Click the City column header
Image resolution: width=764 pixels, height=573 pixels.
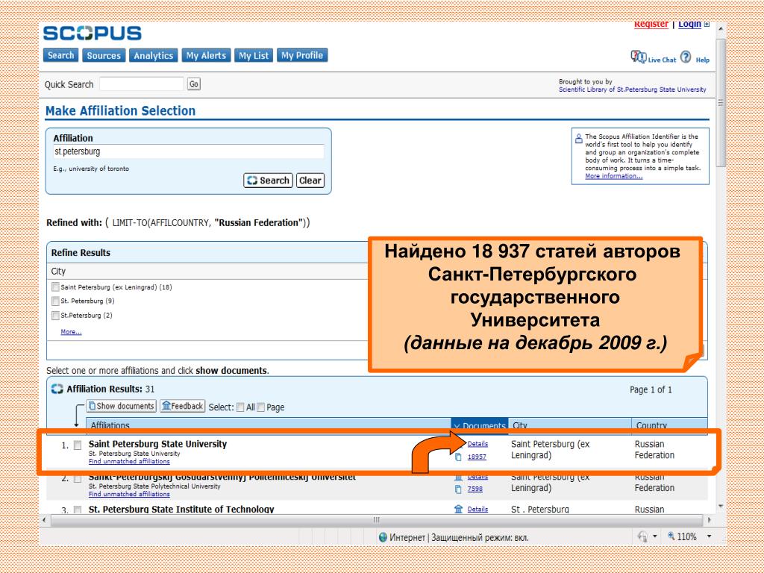[x=569, y=425]
